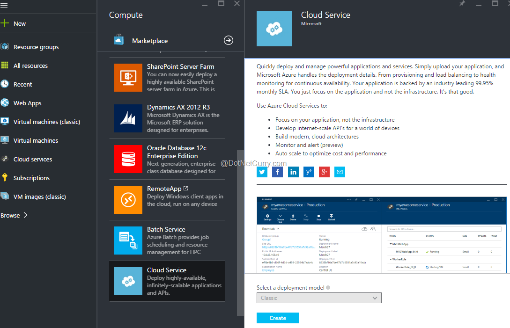Open the Classic deployment model dropdown
Viewport: 510px width, 328px height.
pyautogui.click(x=319, y=298)
